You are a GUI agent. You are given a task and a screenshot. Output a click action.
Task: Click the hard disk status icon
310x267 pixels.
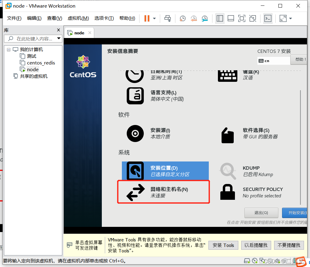click(x=247, y=261)
